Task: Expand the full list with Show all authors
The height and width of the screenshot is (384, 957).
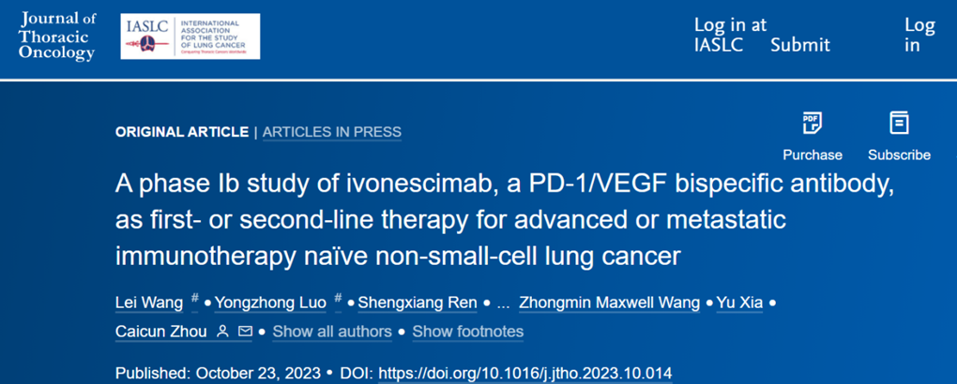Action: pos(332,332)
